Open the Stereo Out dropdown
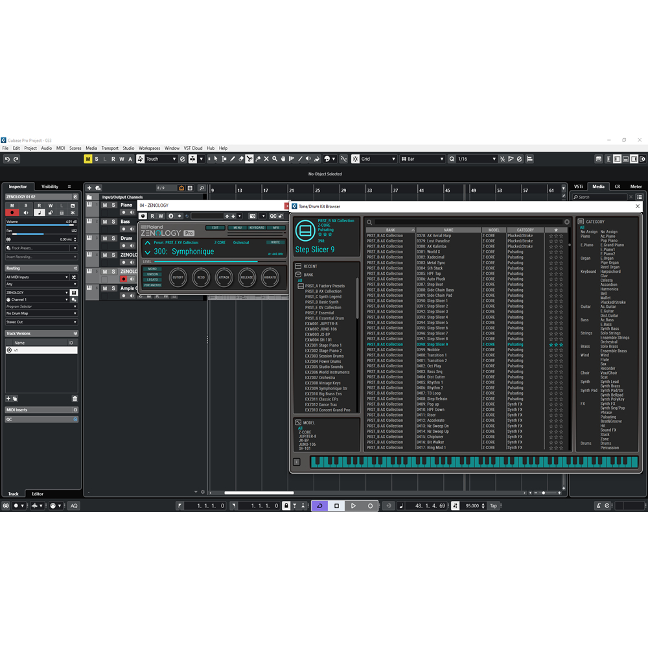 click(x=41, y=322)
